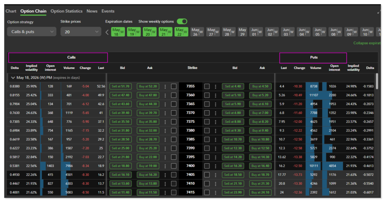Click Buy at 11.50 call ask

148,193
